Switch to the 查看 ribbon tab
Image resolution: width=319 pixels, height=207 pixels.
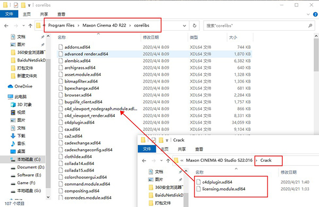coord(61,14)
